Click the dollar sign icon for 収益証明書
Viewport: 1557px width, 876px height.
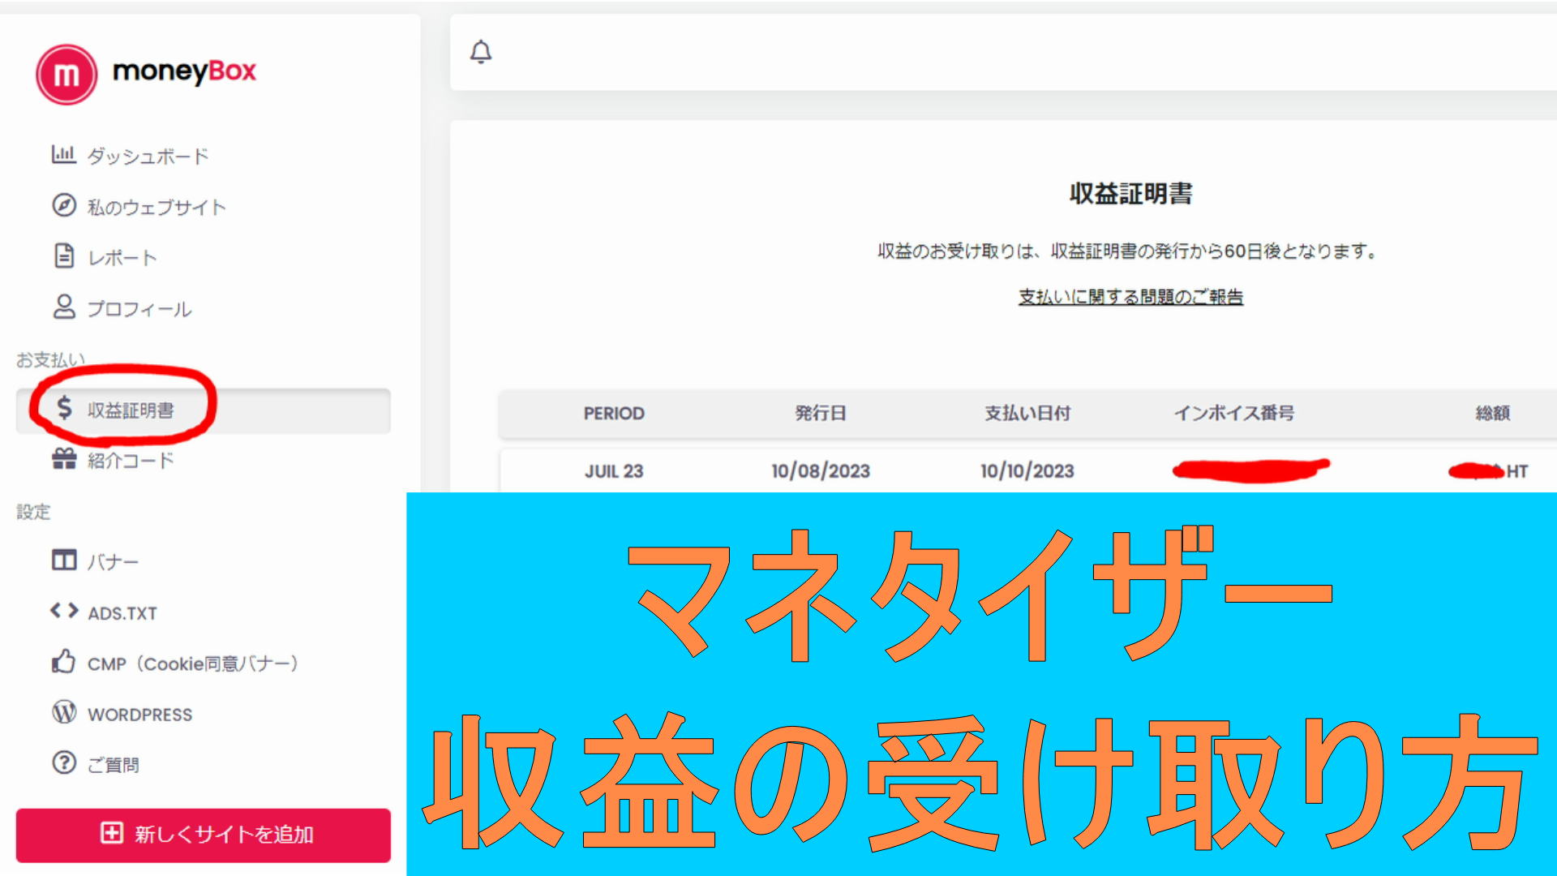coord(65,408)
